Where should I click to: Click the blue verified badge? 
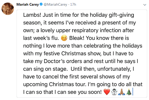click(41, 4)
